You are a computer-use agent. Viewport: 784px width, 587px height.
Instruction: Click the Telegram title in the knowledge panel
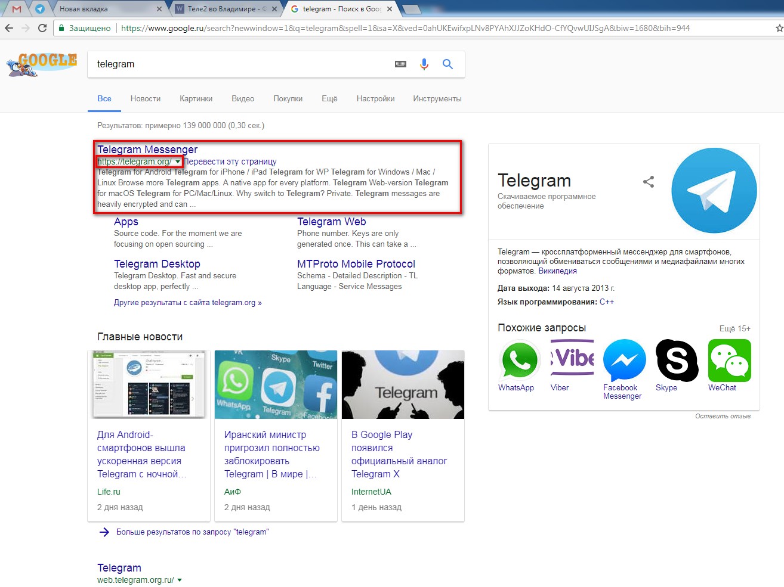[534, 181]
